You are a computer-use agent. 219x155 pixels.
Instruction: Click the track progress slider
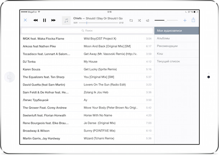(x=98, y=23)
